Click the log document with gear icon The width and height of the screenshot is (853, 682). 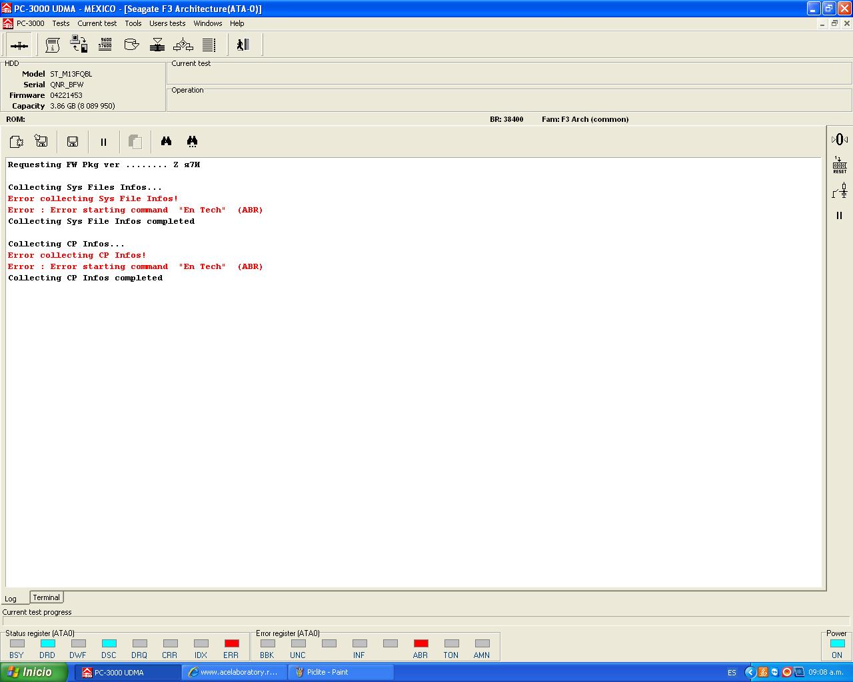[x=16, y=141]
